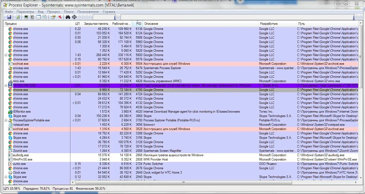Click the binoculars Find Handle icon
This screenshot has width=365, height=194.
click(x=68, y=17)
